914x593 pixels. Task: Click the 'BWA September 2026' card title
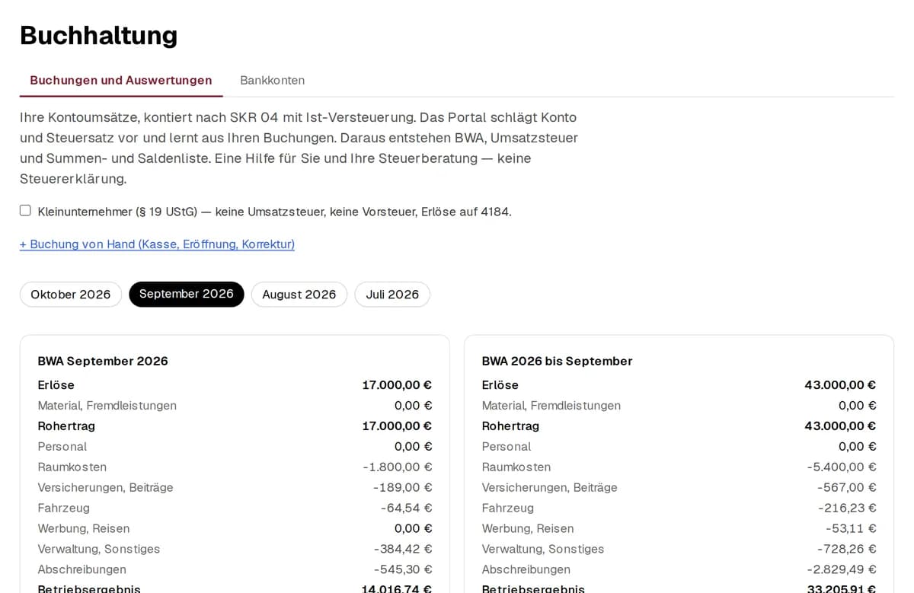tap(103, 361)
